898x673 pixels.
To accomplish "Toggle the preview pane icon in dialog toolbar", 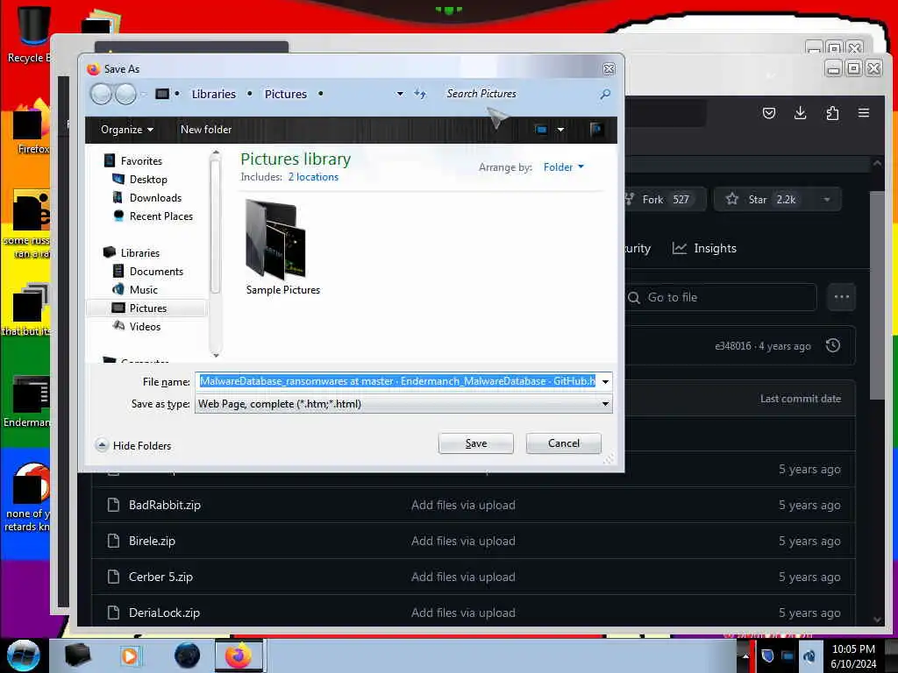I will tap(595, 130).
